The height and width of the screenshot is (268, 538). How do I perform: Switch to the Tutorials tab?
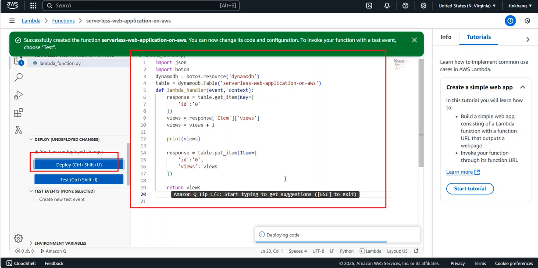[478, 37]
